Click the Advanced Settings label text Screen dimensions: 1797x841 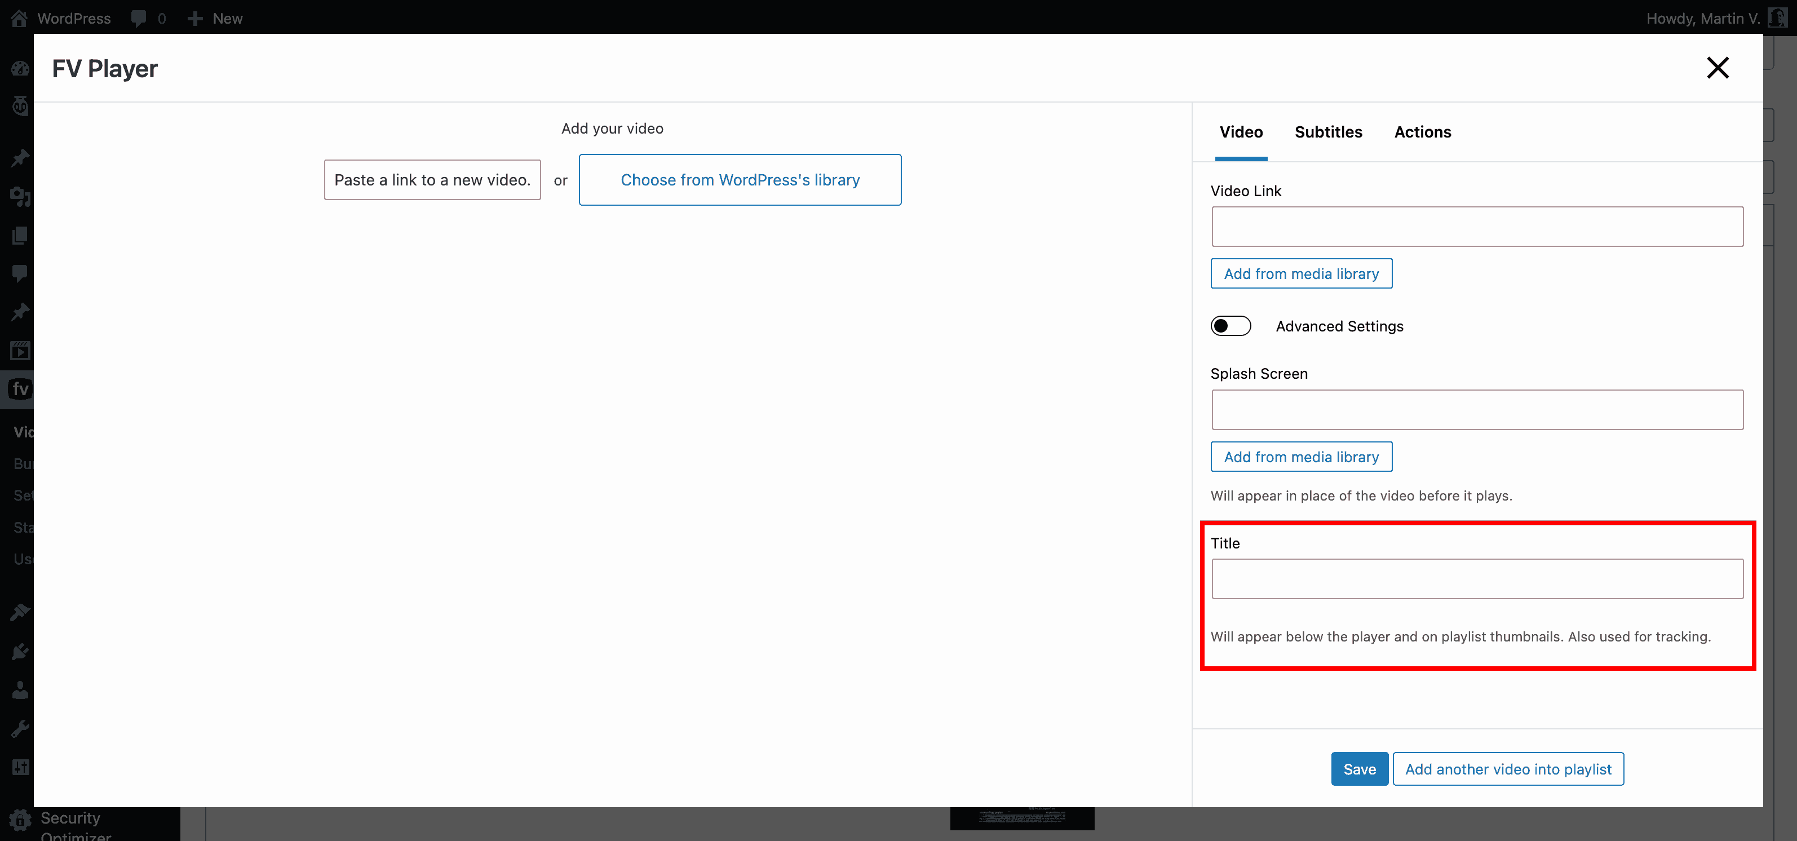[1339, 326]
